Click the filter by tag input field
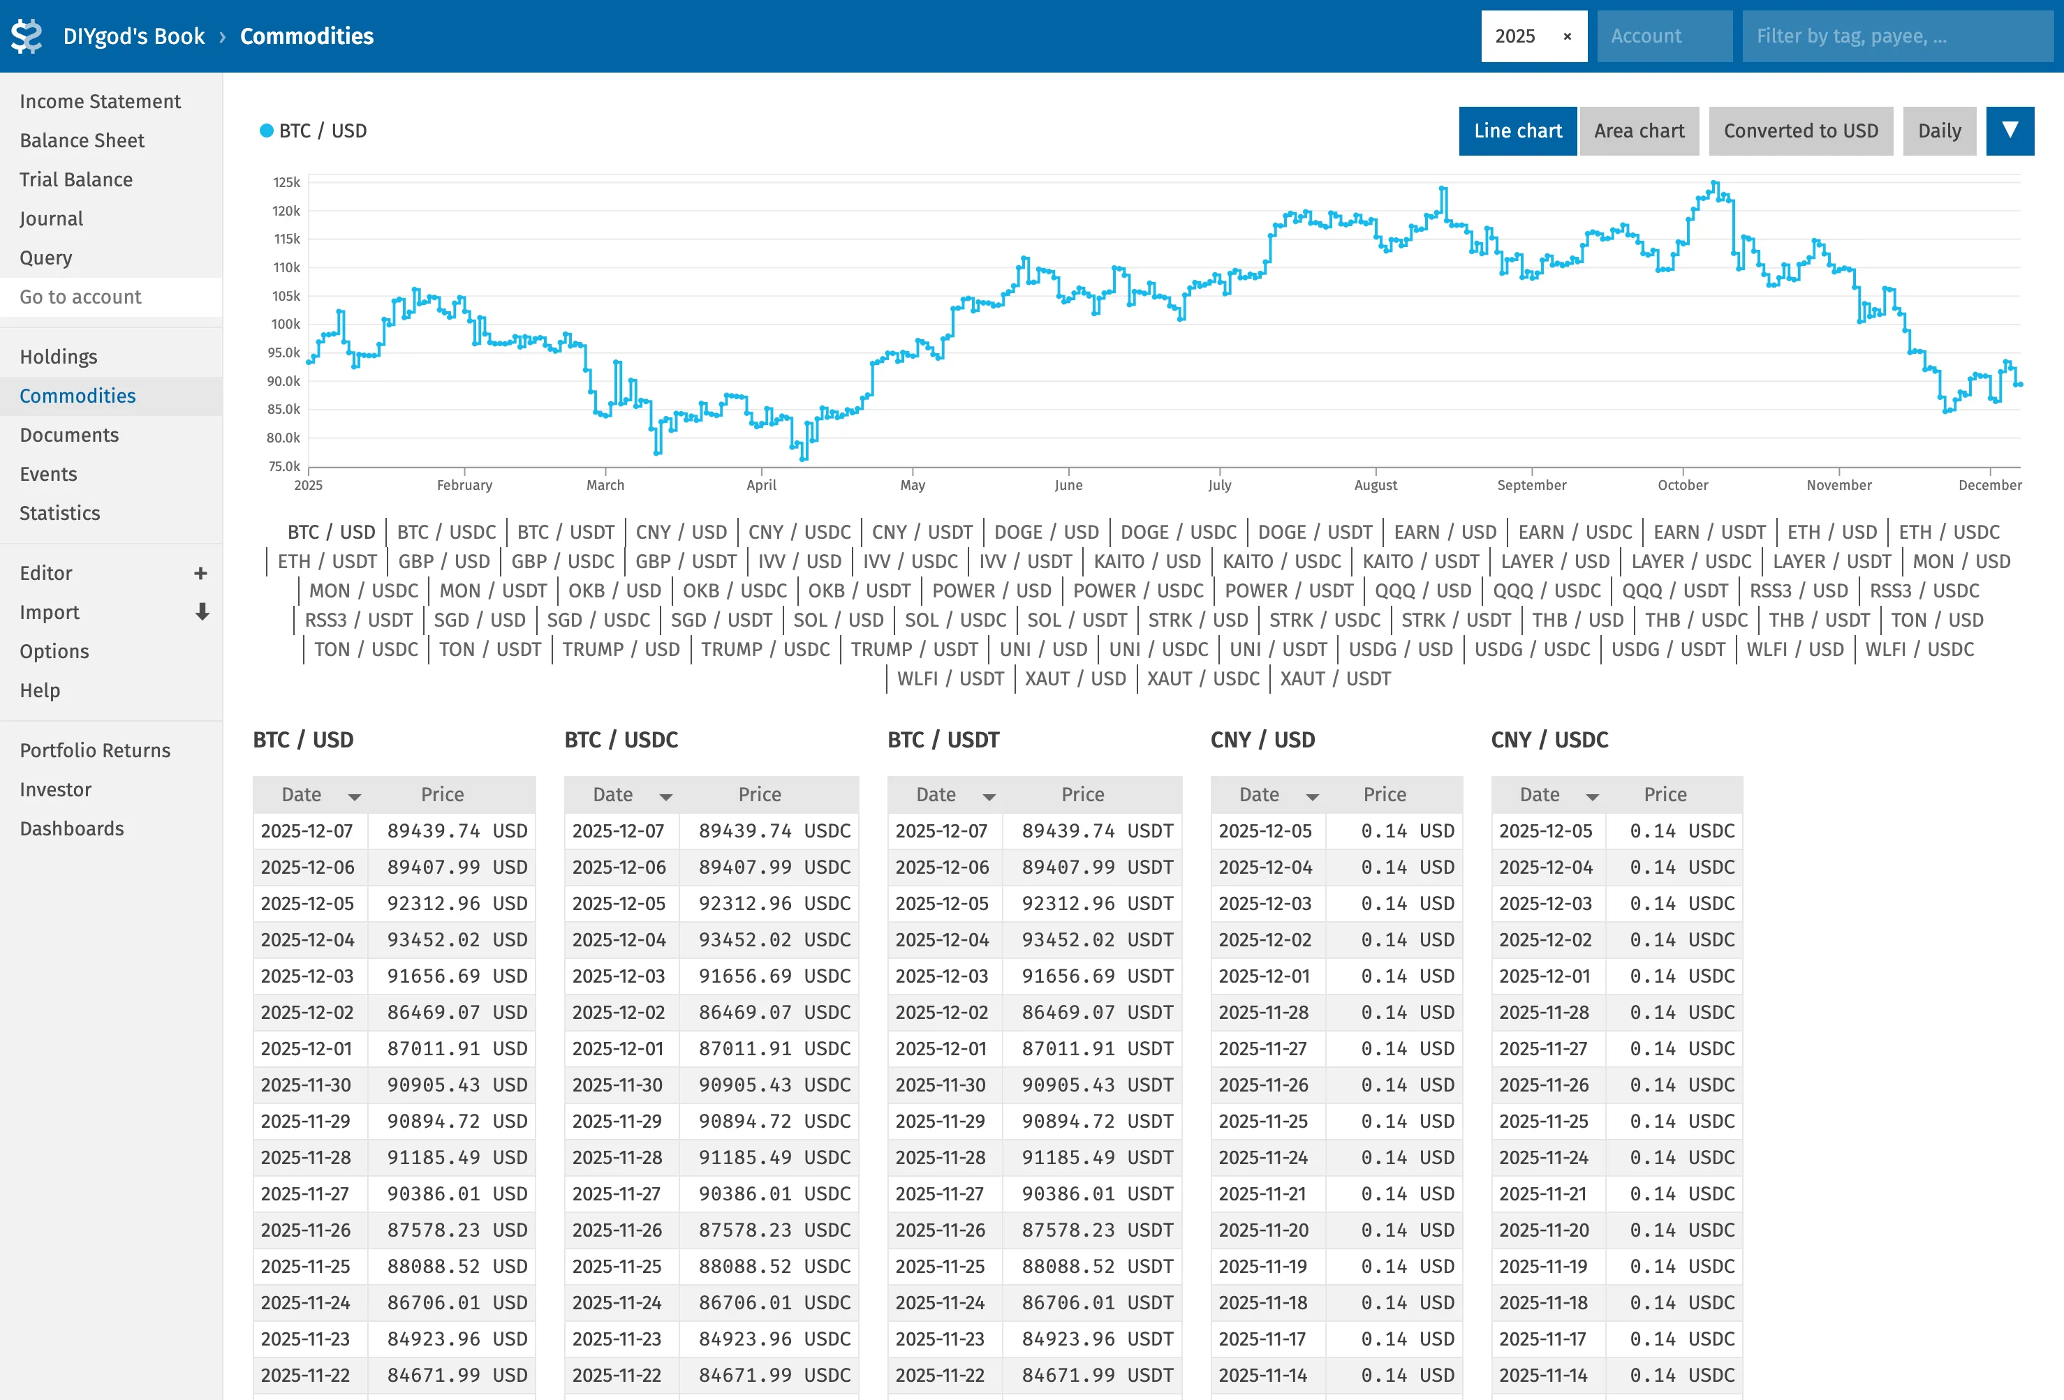Image resolution: width=2064 pixels, height=1400 pixels. coord(1896,36)
